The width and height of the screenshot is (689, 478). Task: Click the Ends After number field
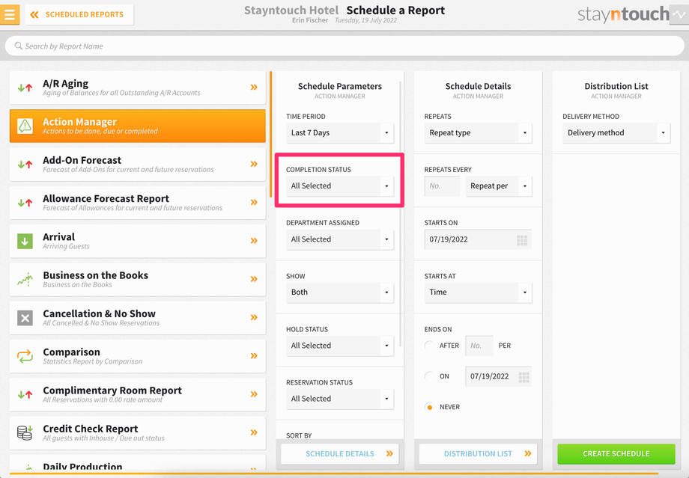479,346
